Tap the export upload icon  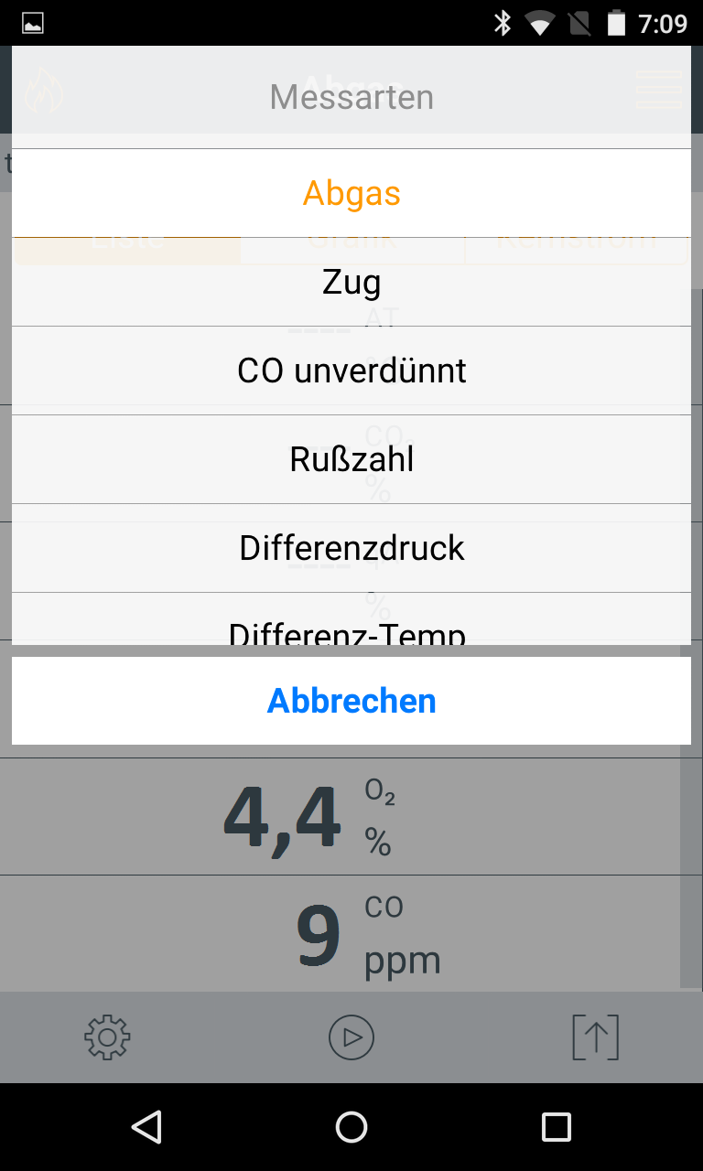[596, 1037]
